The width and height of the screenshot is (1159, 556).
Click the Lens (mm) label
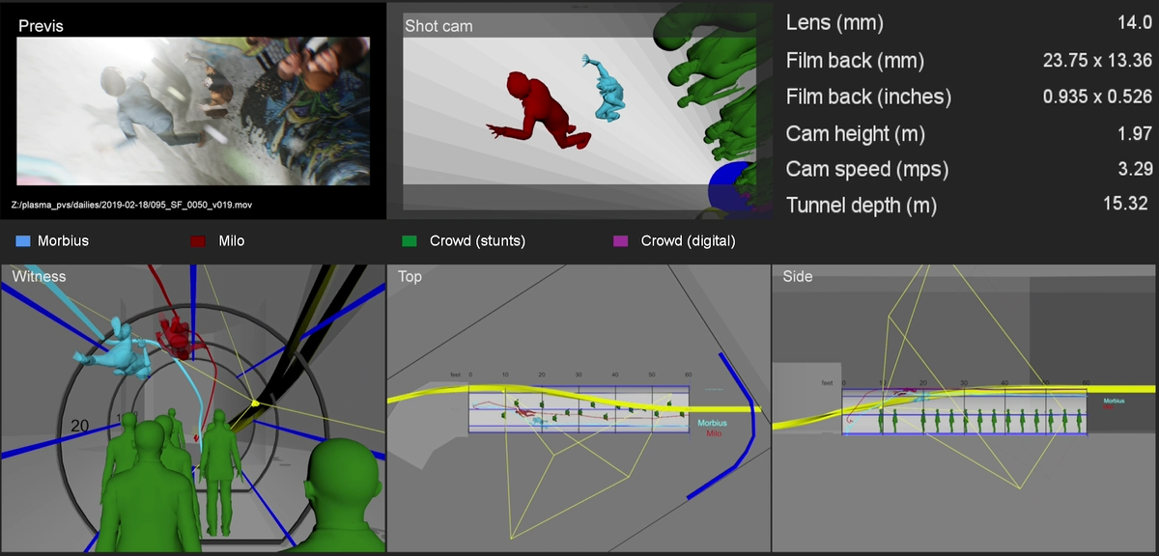(x=834, y=23)
